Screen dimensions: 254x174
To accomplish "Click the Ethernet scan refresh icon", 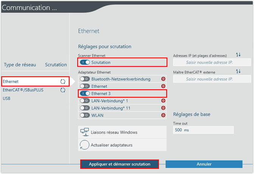I will click(63, 81).
